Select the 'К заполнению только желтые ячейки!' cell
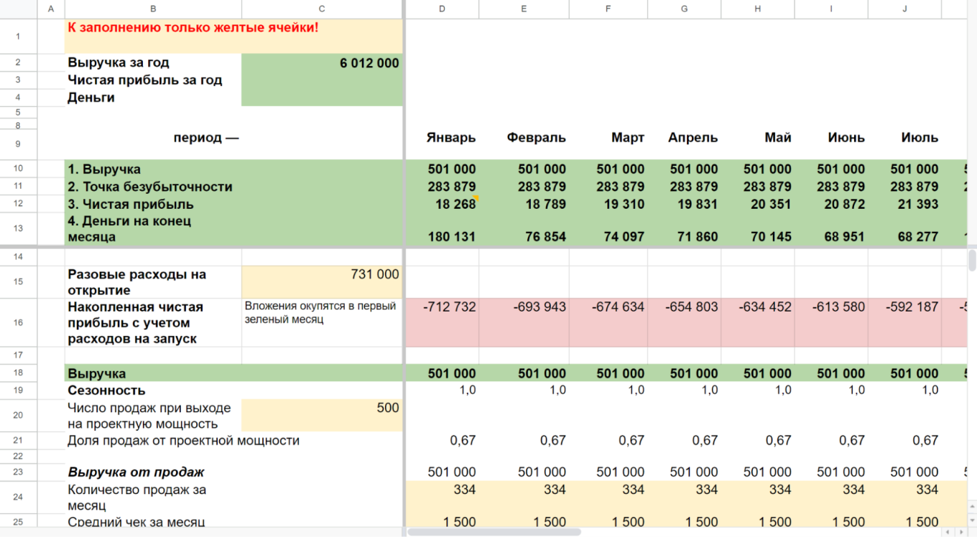977x537 pixels. click(x=233, y=36)
